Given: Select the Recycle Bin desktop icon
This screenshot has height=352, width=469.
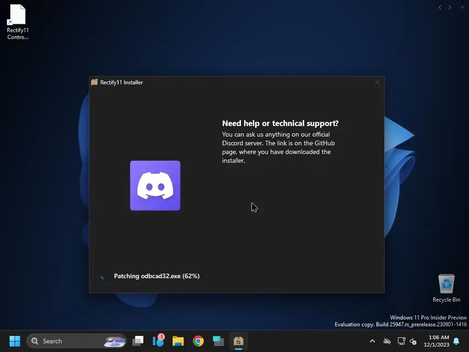Looking at the screenshot, I should (446, 288).
